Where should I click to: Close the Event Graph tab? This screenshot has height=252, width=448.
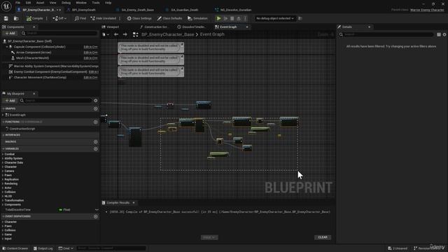(247, 27)
